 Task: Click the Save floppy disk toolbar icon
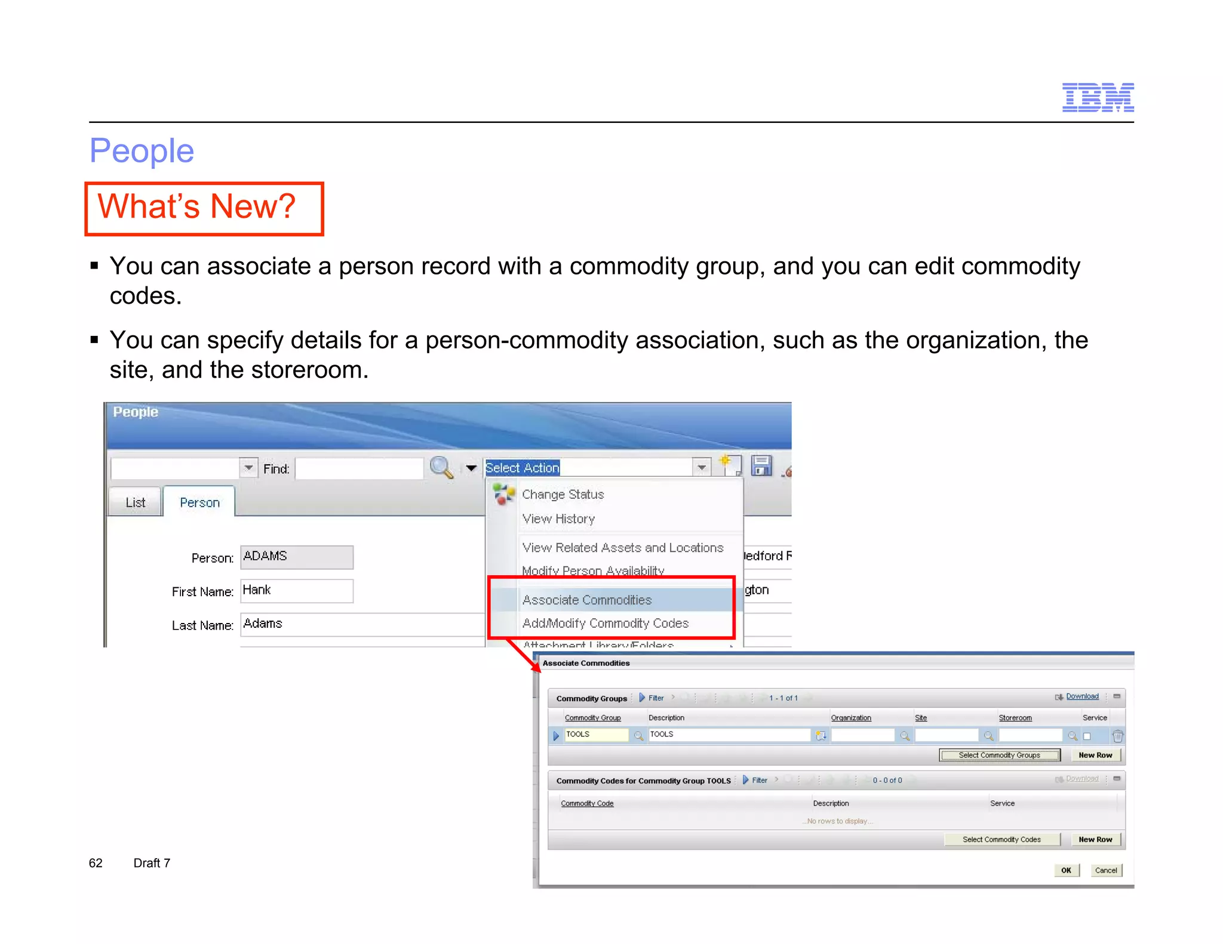[761, 465]
